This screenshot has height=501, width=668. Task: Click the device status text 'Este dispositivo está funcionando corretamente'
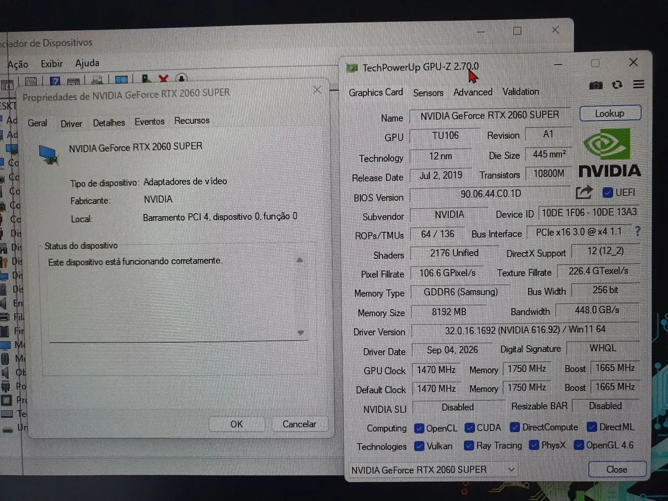point(135,261)
